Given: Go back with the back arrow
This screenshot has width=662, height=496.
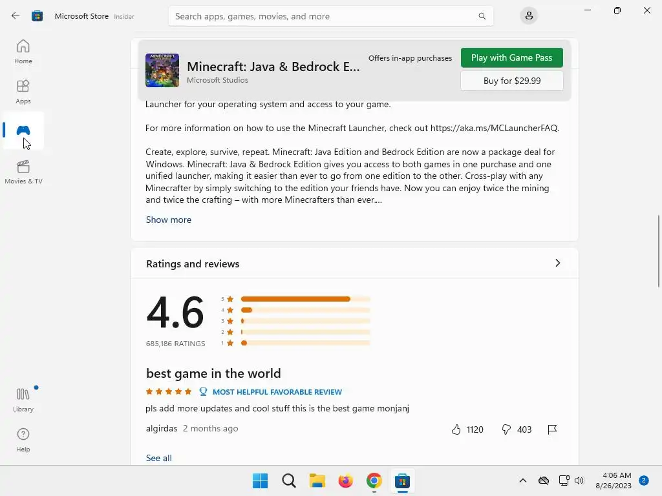Looking at the screenshot, I should (x=16, y=16).
